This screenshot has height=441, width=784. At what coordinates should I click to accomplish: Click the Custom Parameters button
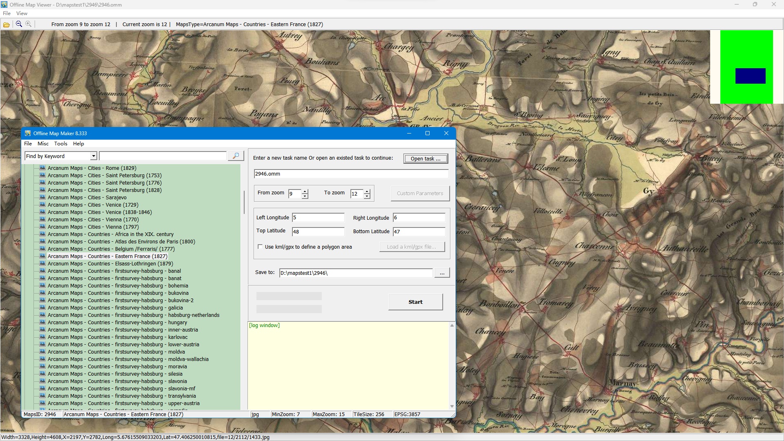coord(420,193)
